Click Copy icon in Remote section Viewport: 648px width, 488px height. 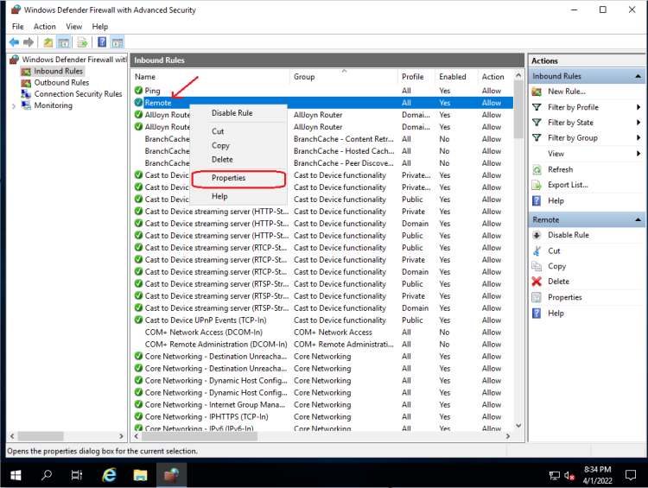(537, 266)
